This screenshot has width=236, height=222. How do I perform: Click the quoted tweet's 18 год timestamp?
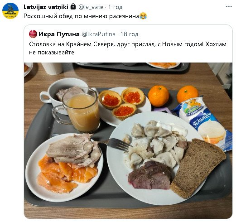pos(129,34)
